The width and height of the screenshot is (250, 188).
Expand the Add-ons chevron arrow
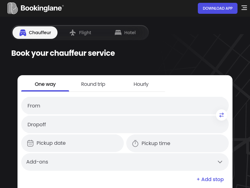(220, 162)
